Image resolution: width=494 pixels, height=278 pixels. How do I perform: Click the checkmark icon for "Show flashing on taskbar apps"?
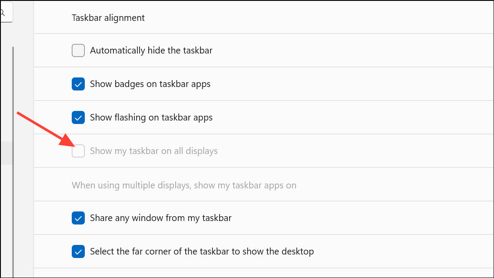[78, 117]
